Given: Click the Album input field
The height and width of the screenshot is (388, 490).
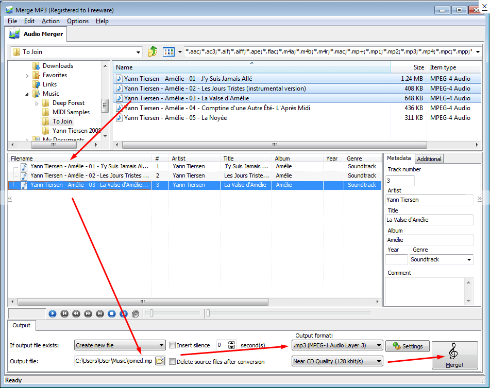Looking at the screenshot, I should (x=429, y=240).
